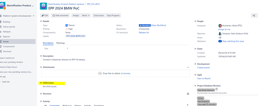Click the Issues sidebar icon
Image resolution: width=258 pixels, height=106 pixels.
1,41
